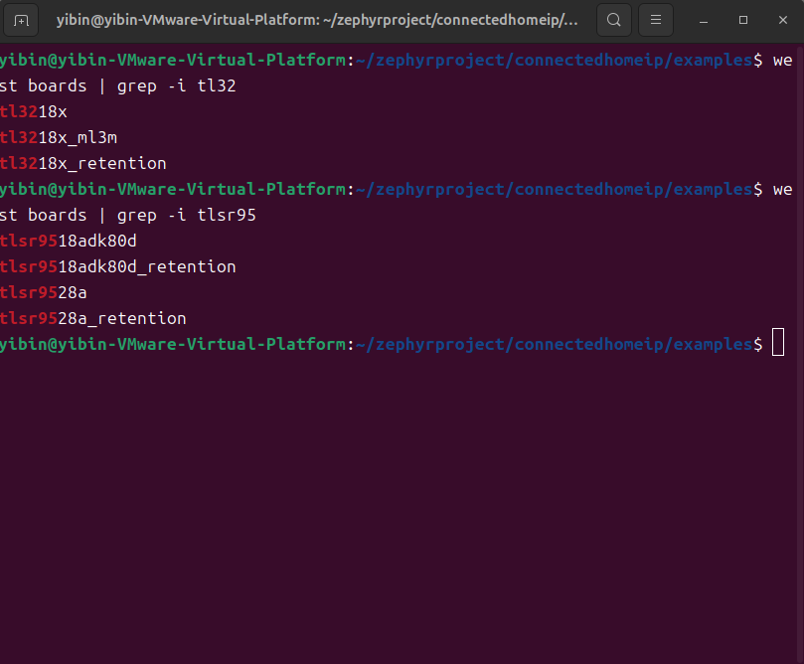Click the terminal window title text
The image size is (804, 664).
(317, 20)
